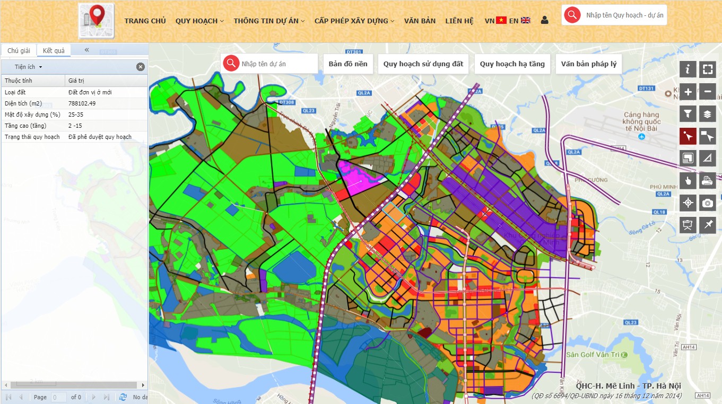Screen dimensions: 722x404
Task: Expand the THÔNG TIN DỰ ÁN menu
Action: click(x=269, y=21)
